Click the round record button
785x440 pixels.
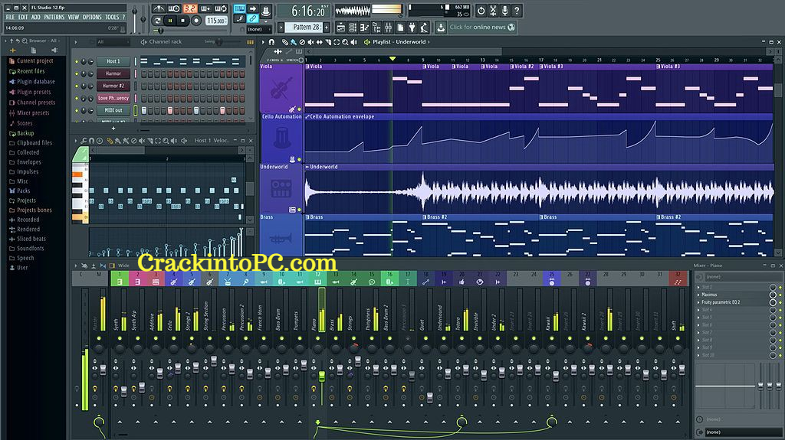click(196, 21)
